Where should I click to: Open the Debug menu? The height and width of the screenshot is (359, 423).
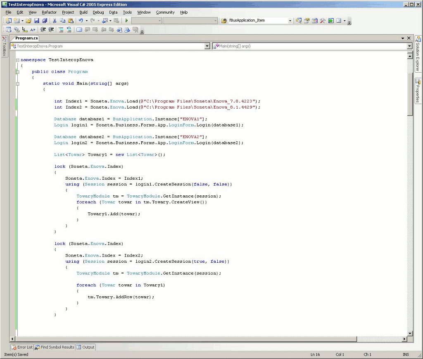(x=98, y=12)
